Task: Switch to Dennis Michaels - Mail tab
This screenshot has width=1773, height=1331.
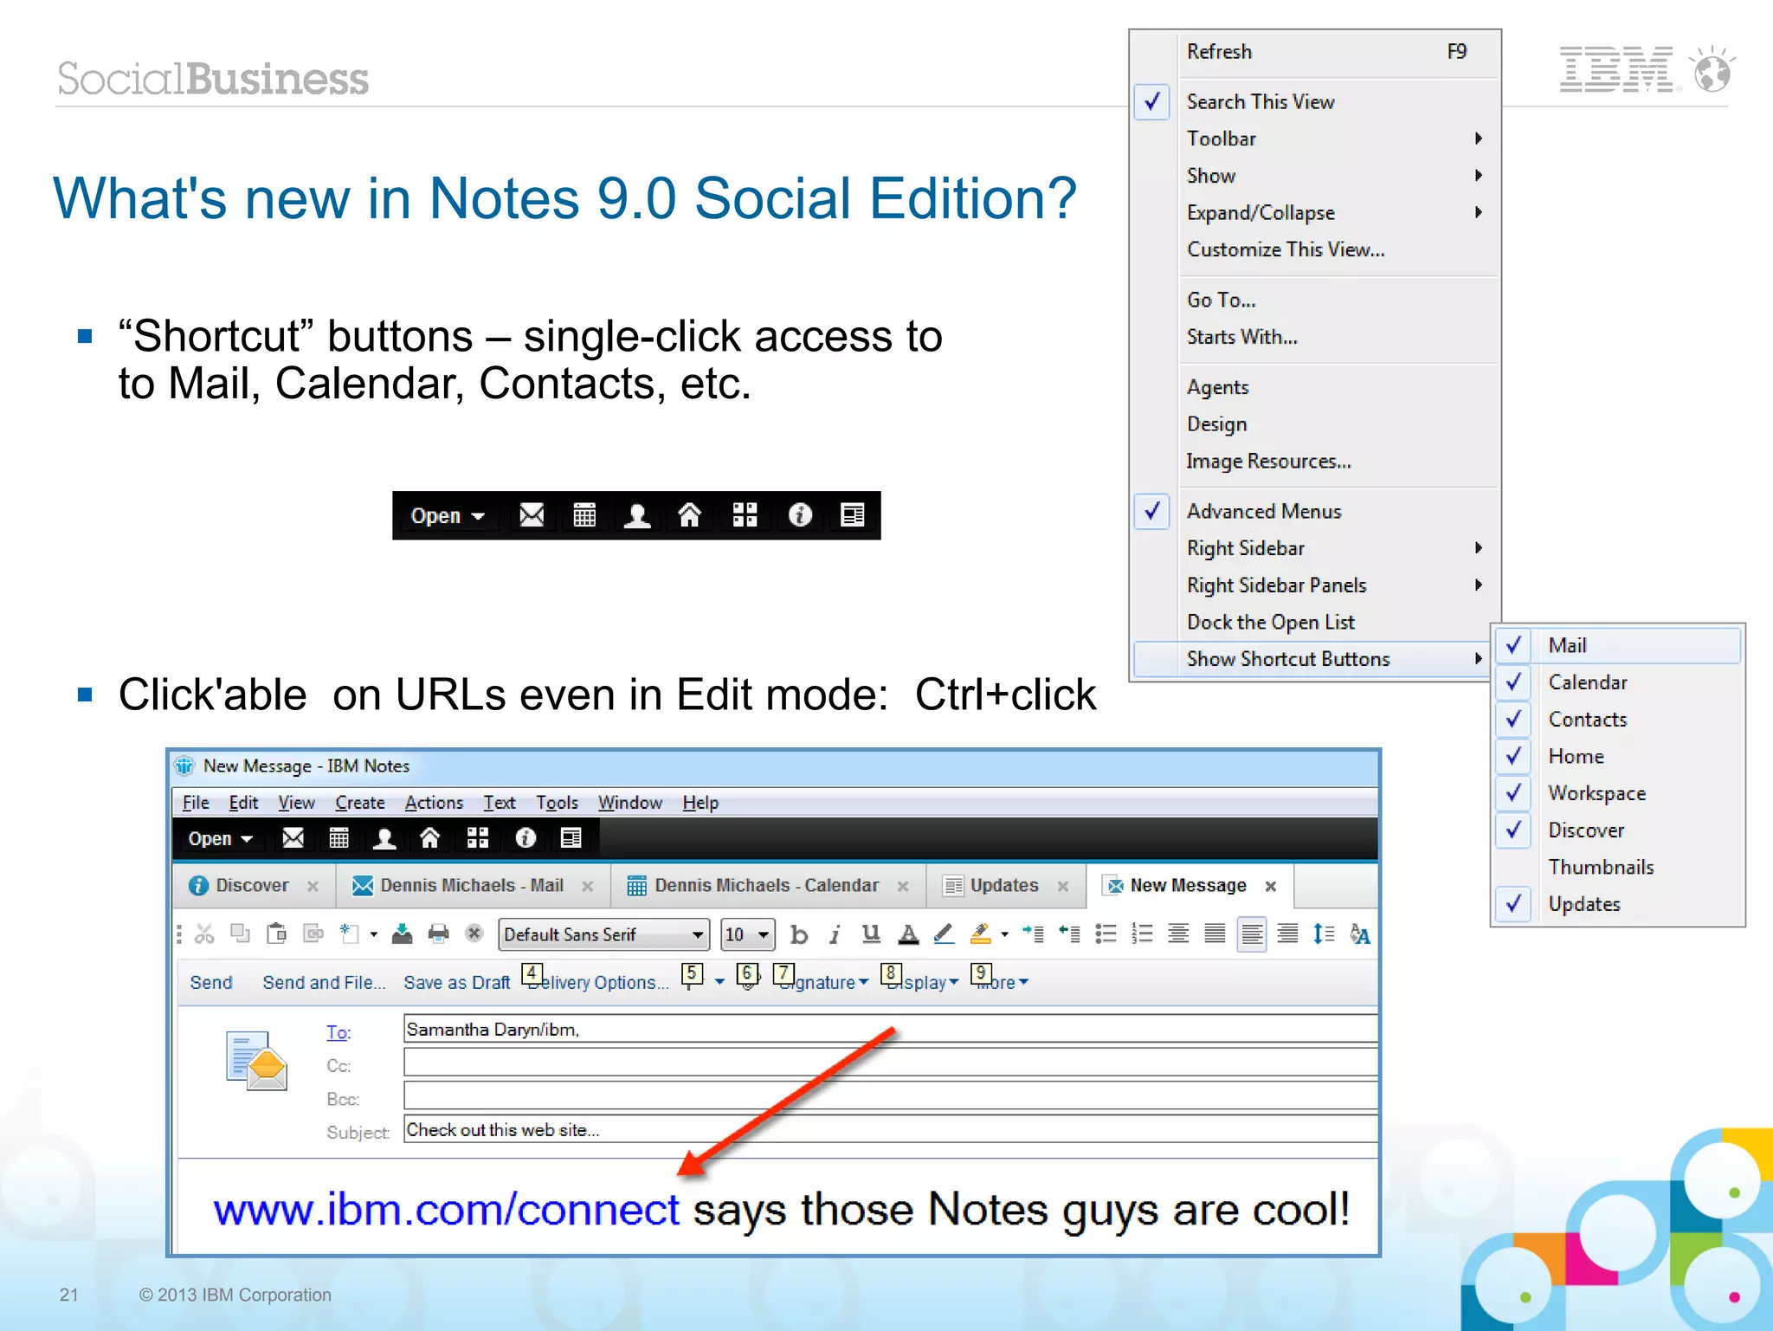Action: click(473, 886)
